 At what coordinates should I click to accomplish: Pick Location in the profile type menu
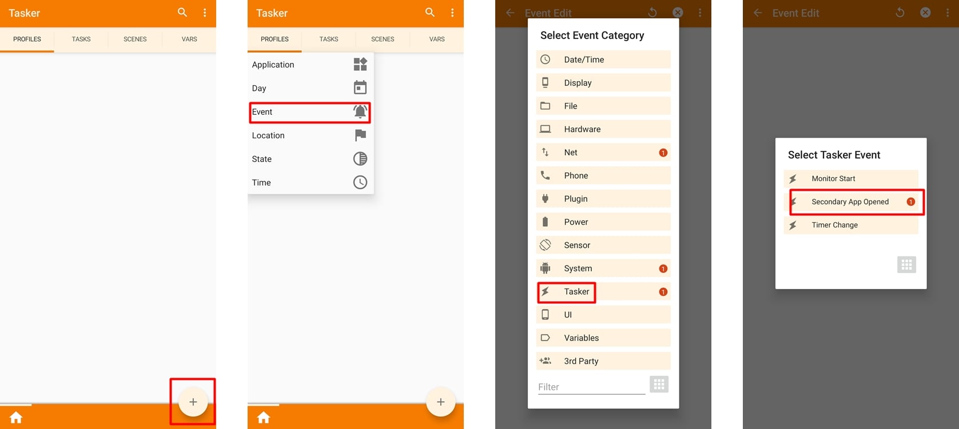pos(311,135)
